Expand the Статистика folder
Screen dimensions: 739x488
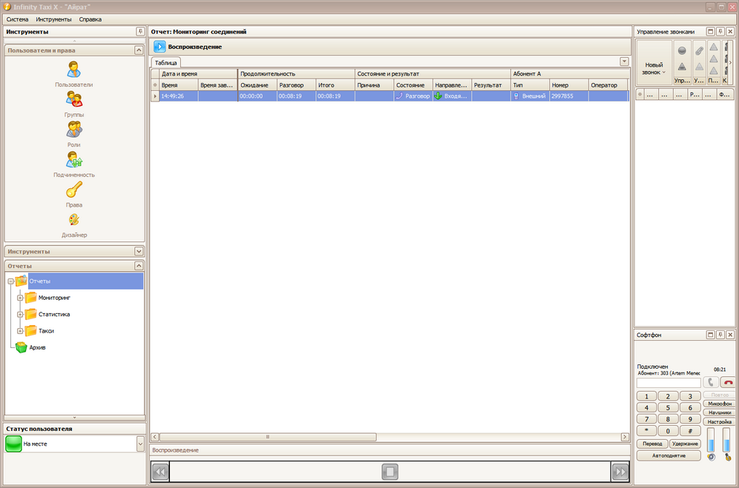click(x=20, y=315)
